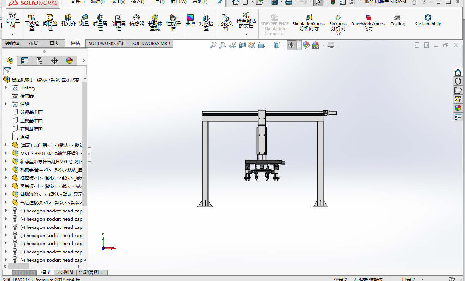Open the feature tree filter dropdown

point(8,70)
